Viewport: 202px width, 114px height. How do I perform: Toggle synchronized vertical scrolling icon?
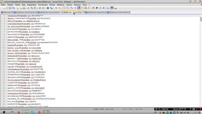click(64, 8)
